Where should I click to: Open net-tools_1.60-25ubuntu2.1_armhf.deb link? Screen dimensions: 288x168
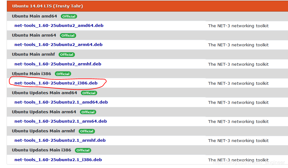point(60,140)
